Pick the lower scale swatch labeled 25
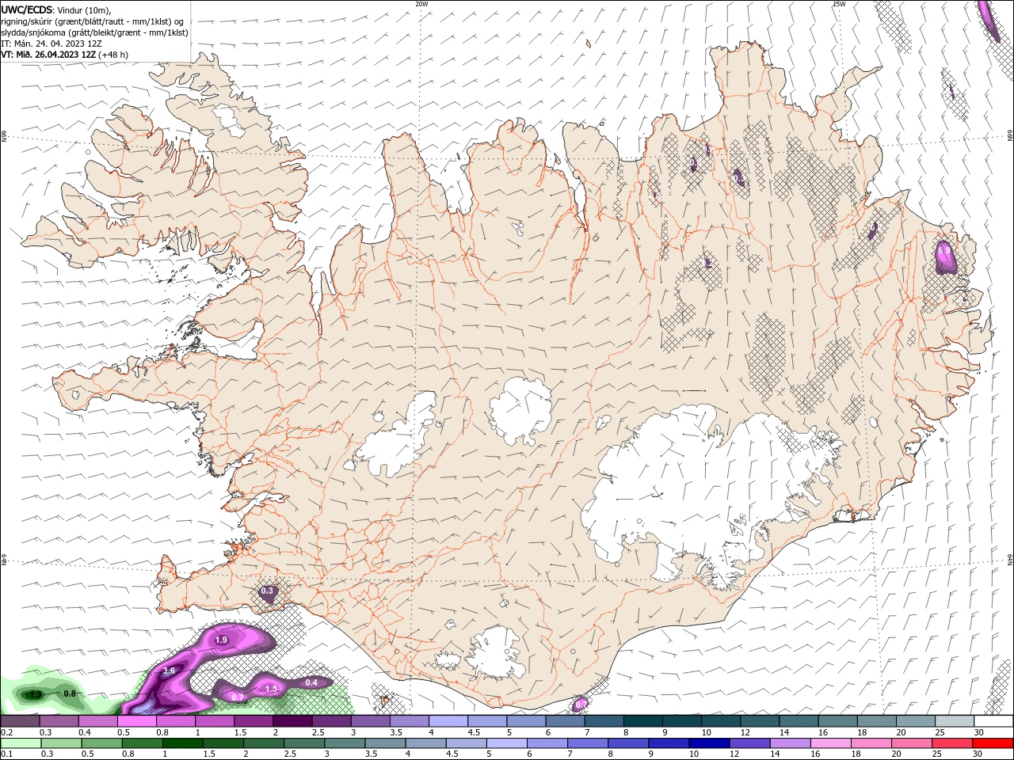This screenshot has height=760, width=1014. pyautogui.click(x=954, y=743)
